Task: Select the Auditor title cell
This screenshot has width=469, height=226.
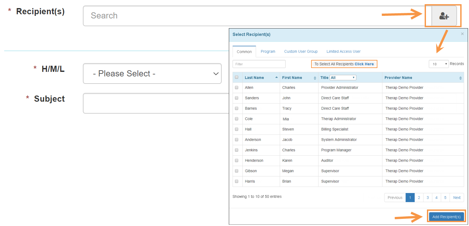Action: pos(350,160)
